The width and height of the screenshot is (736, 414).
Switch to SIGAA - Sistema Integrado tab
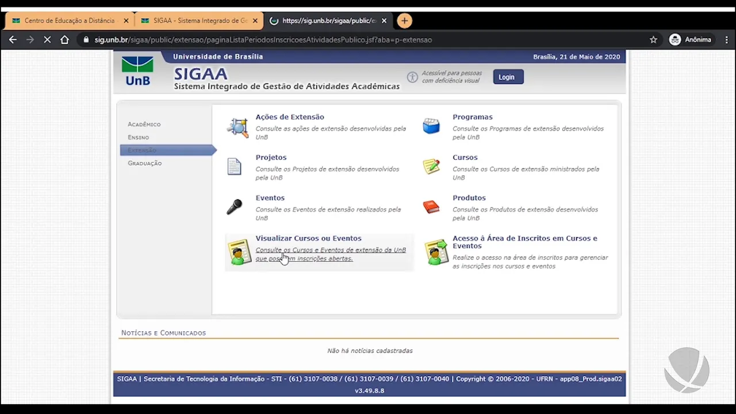[199, 21]
